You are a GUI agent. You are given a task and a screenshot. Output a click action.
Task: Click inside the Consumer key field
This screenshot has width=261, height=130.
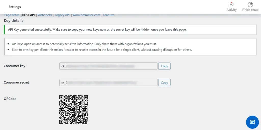tap(108, 66)
